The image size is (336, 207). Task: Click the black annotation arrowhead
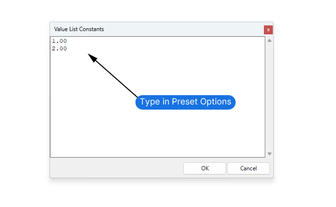[93, 58]
